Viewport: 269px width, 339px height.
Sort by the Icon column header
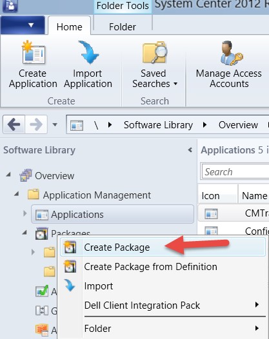click(218, 195)
